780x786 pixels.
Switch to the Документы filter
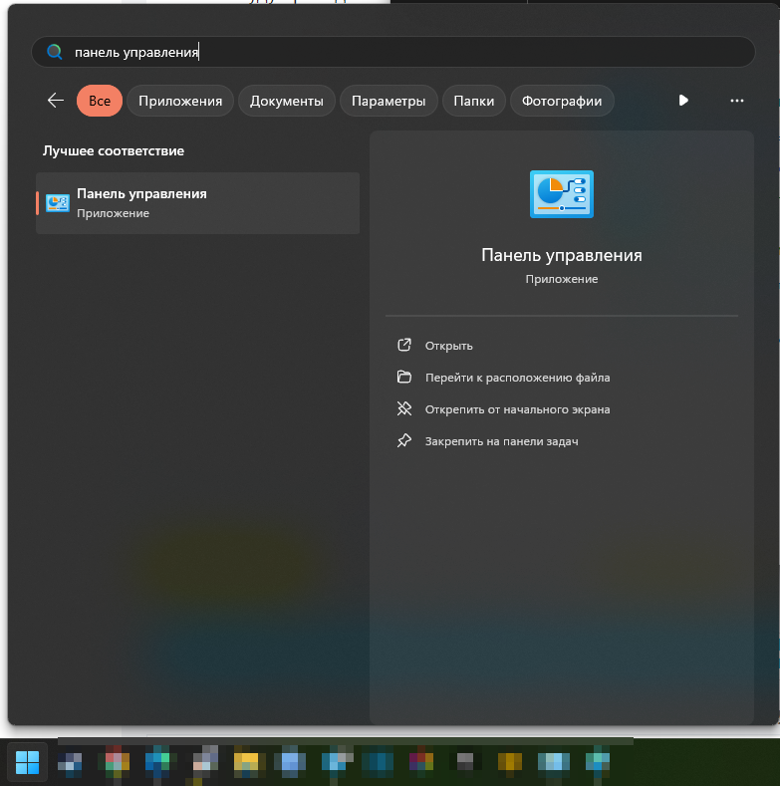286,101
